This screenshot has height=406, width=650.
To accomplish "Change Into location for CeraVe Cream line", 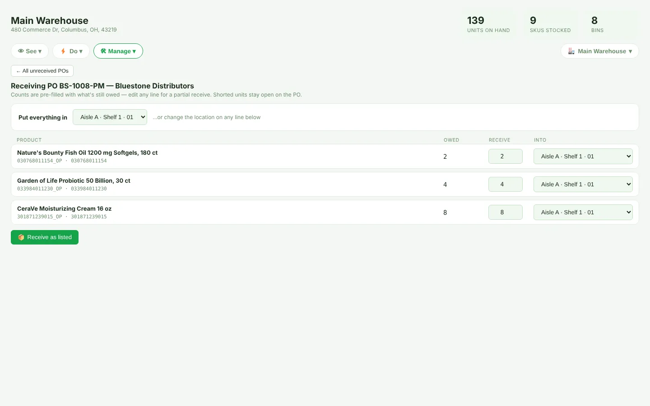I will 583,212.
